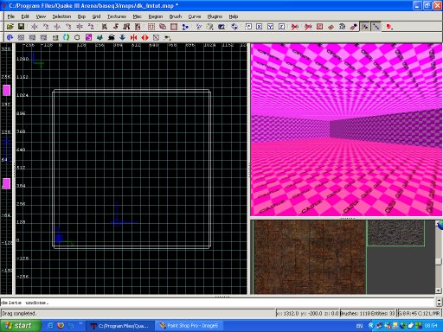
Task: Click the hollow black circle toolbar icon
Action: 77,37
